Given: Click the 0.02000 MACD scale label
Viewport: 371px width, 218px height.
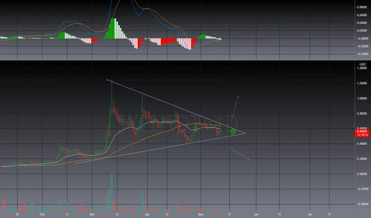Looking at the screenshot, I should [362, 31].
